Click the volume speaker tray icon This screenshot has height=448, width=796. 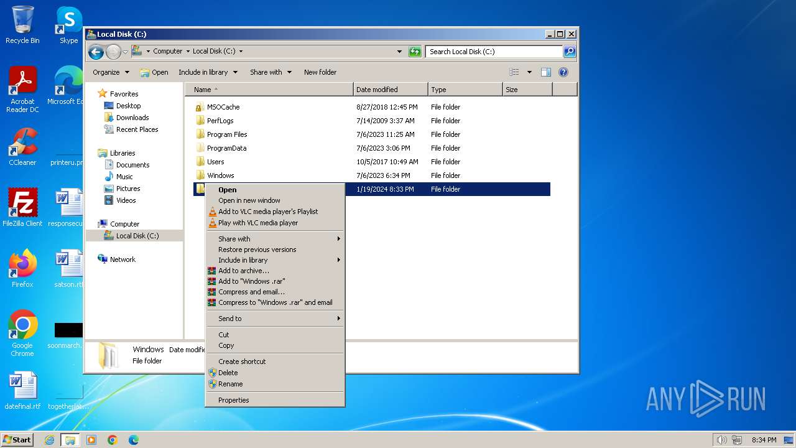click(x=721, y=440)
